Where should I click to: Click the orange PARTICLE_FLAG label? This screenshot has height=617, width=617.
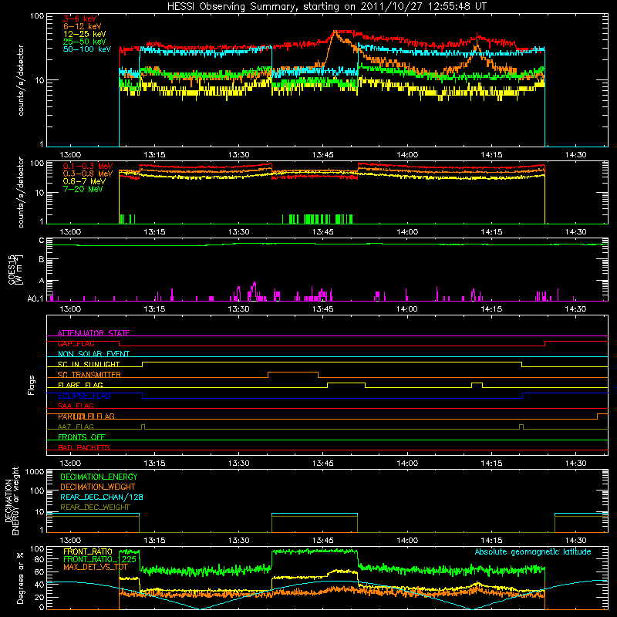[x=86, y=416]
